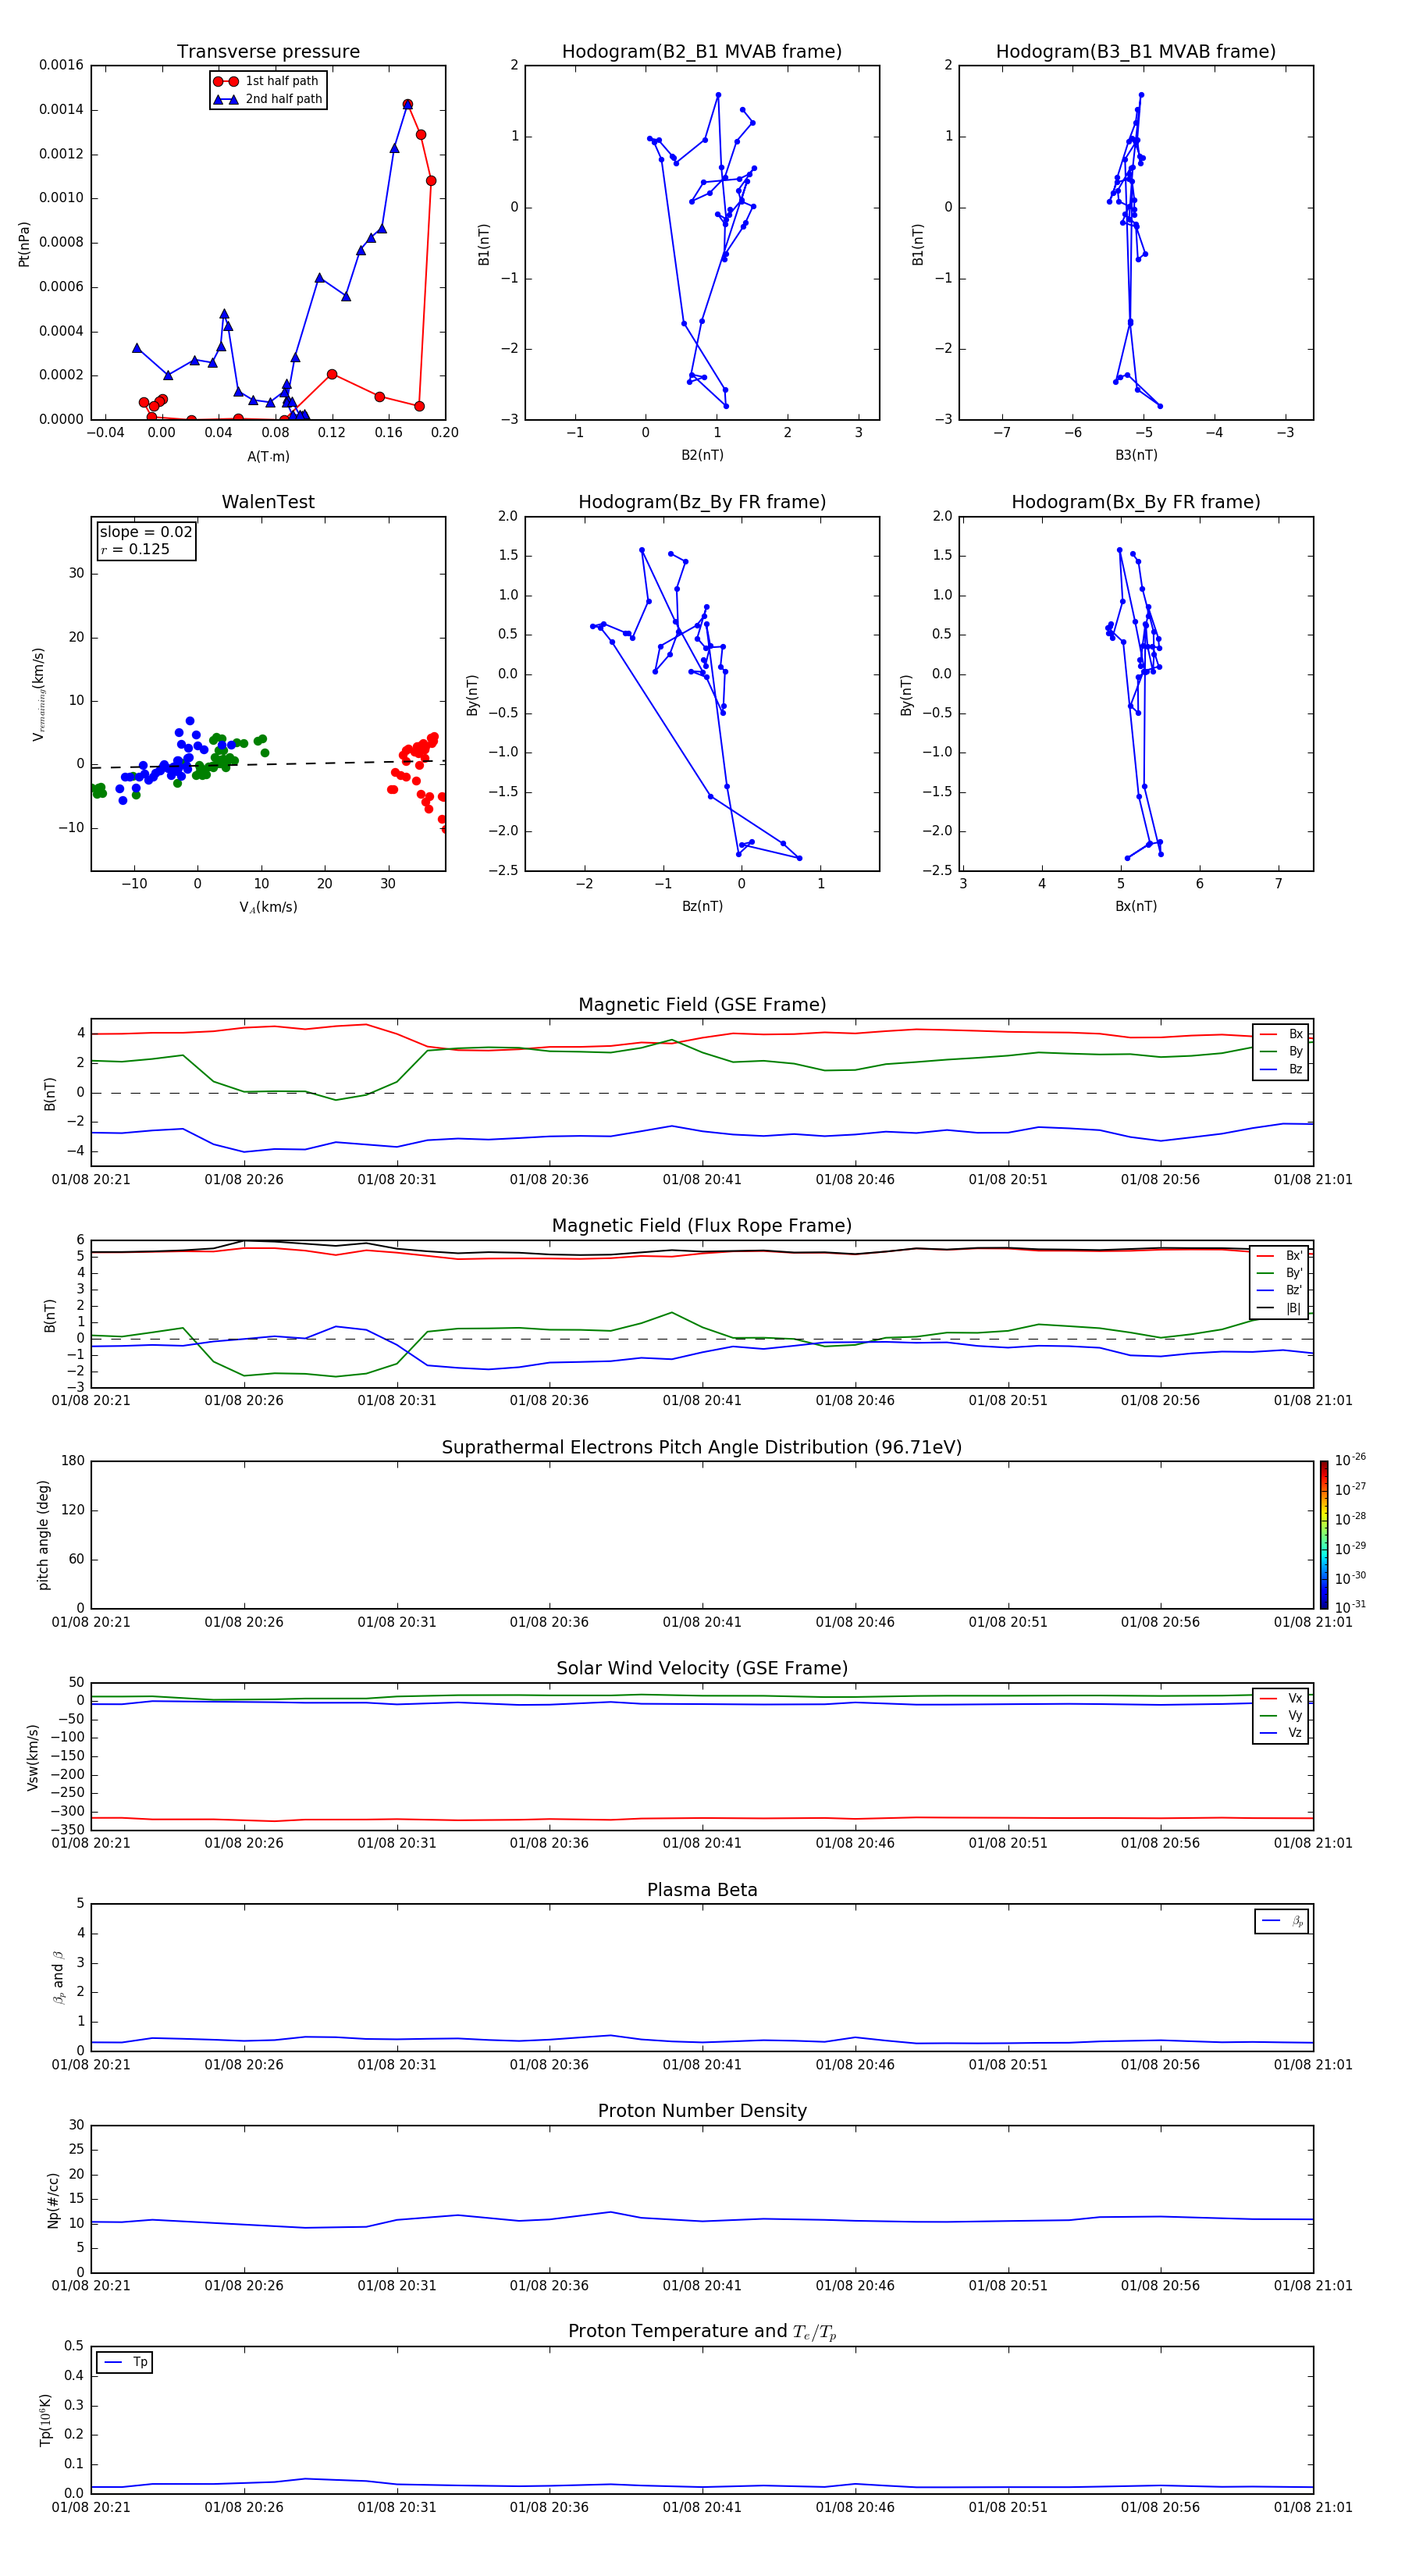Viewport: 1405px width, 2576px height.
Task: Click the 'Np(#/cc)' axis label
Action: tap(53, 2199)
